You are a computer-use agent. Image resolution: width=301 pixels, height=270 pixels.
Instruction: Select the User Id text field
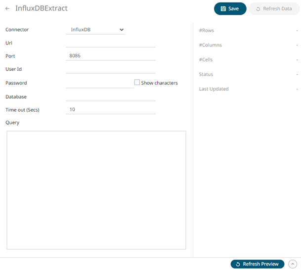click(110, 69)
